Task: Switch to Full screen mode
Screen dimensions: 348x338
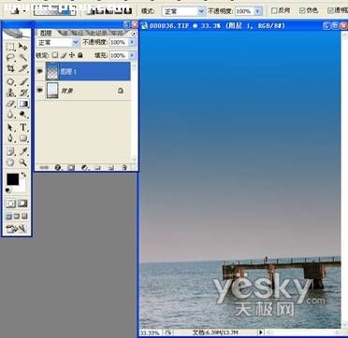Action: (24, 216)
